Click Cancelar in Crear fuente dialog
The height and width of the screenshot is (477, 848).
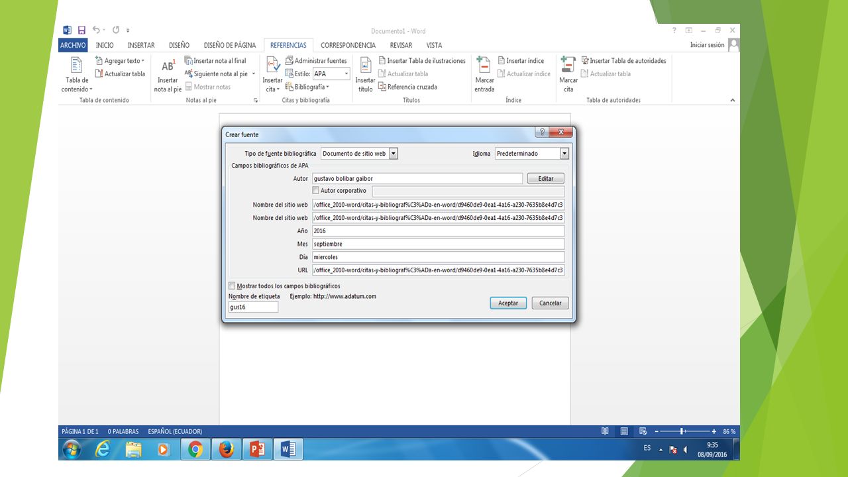(550, 303)
